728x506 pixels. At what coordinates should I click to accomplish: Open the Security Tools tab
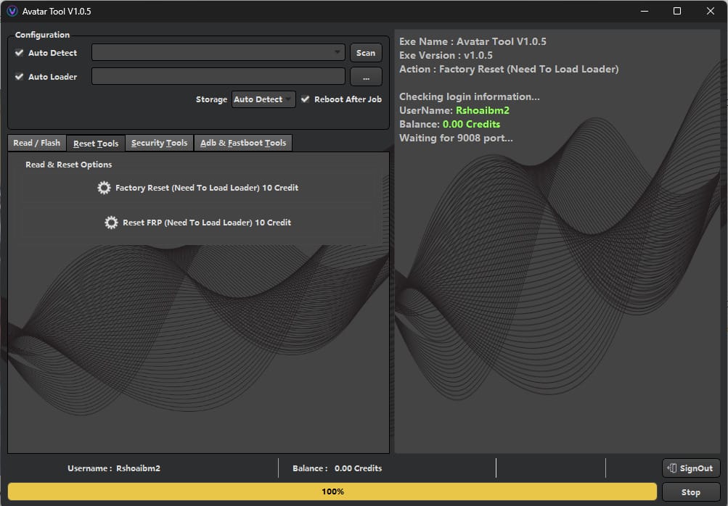159,143
